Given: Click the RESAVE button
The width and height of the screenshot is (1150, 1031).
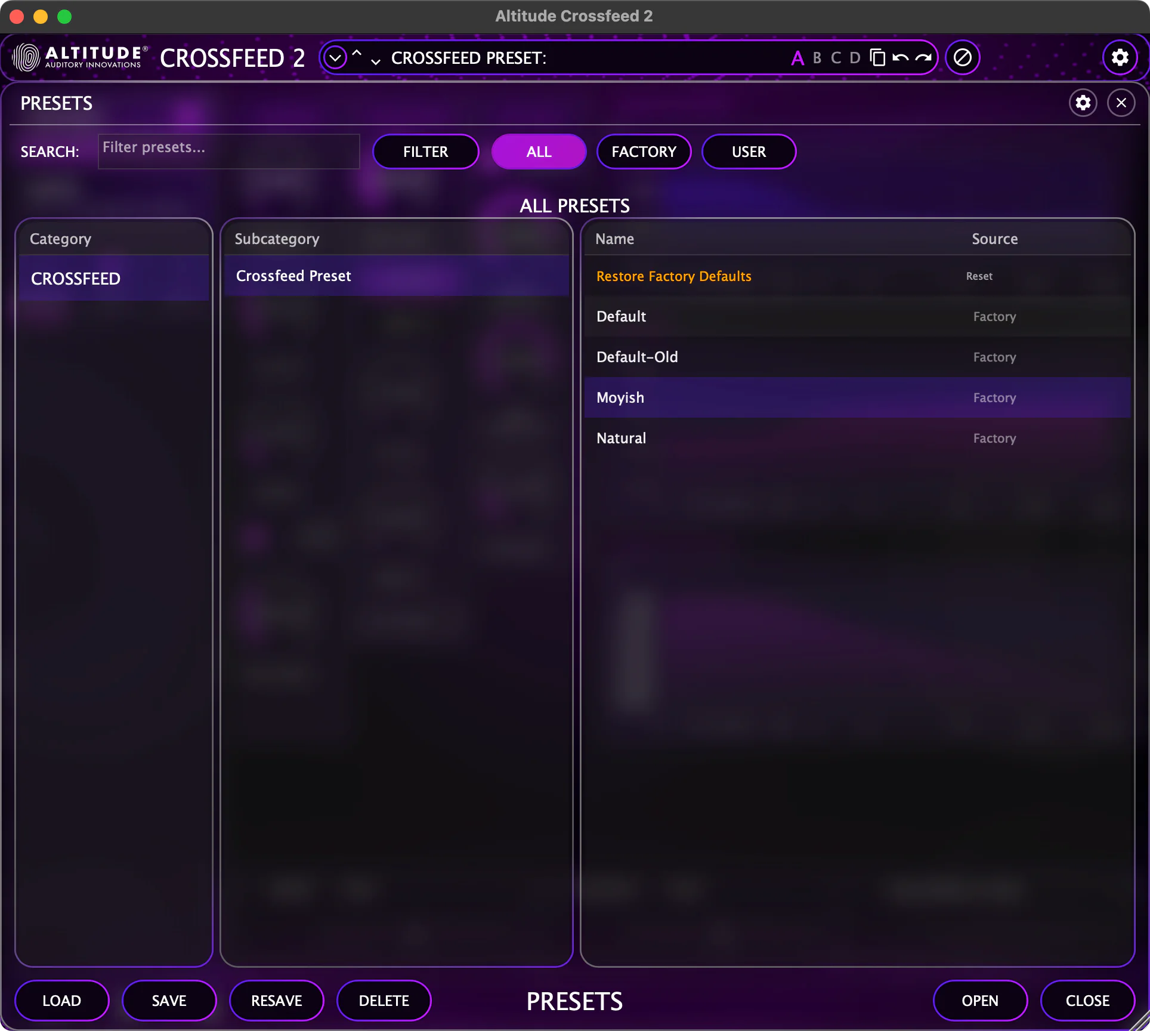Looking at the screenshot, I should tap(277, 1001).
